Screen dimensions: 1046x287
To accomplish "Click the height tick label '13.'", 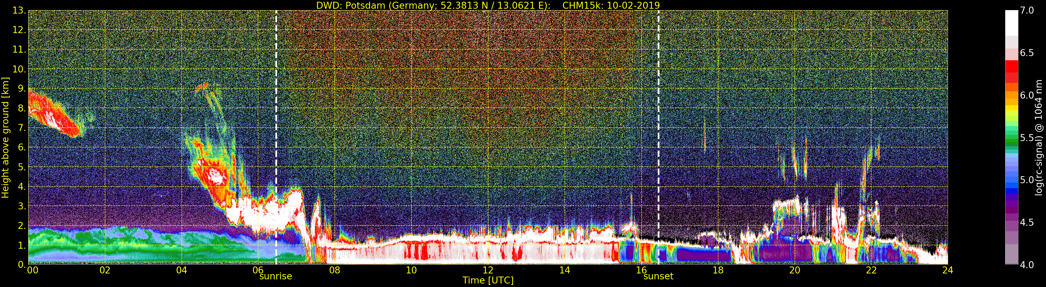I will 19,10.
